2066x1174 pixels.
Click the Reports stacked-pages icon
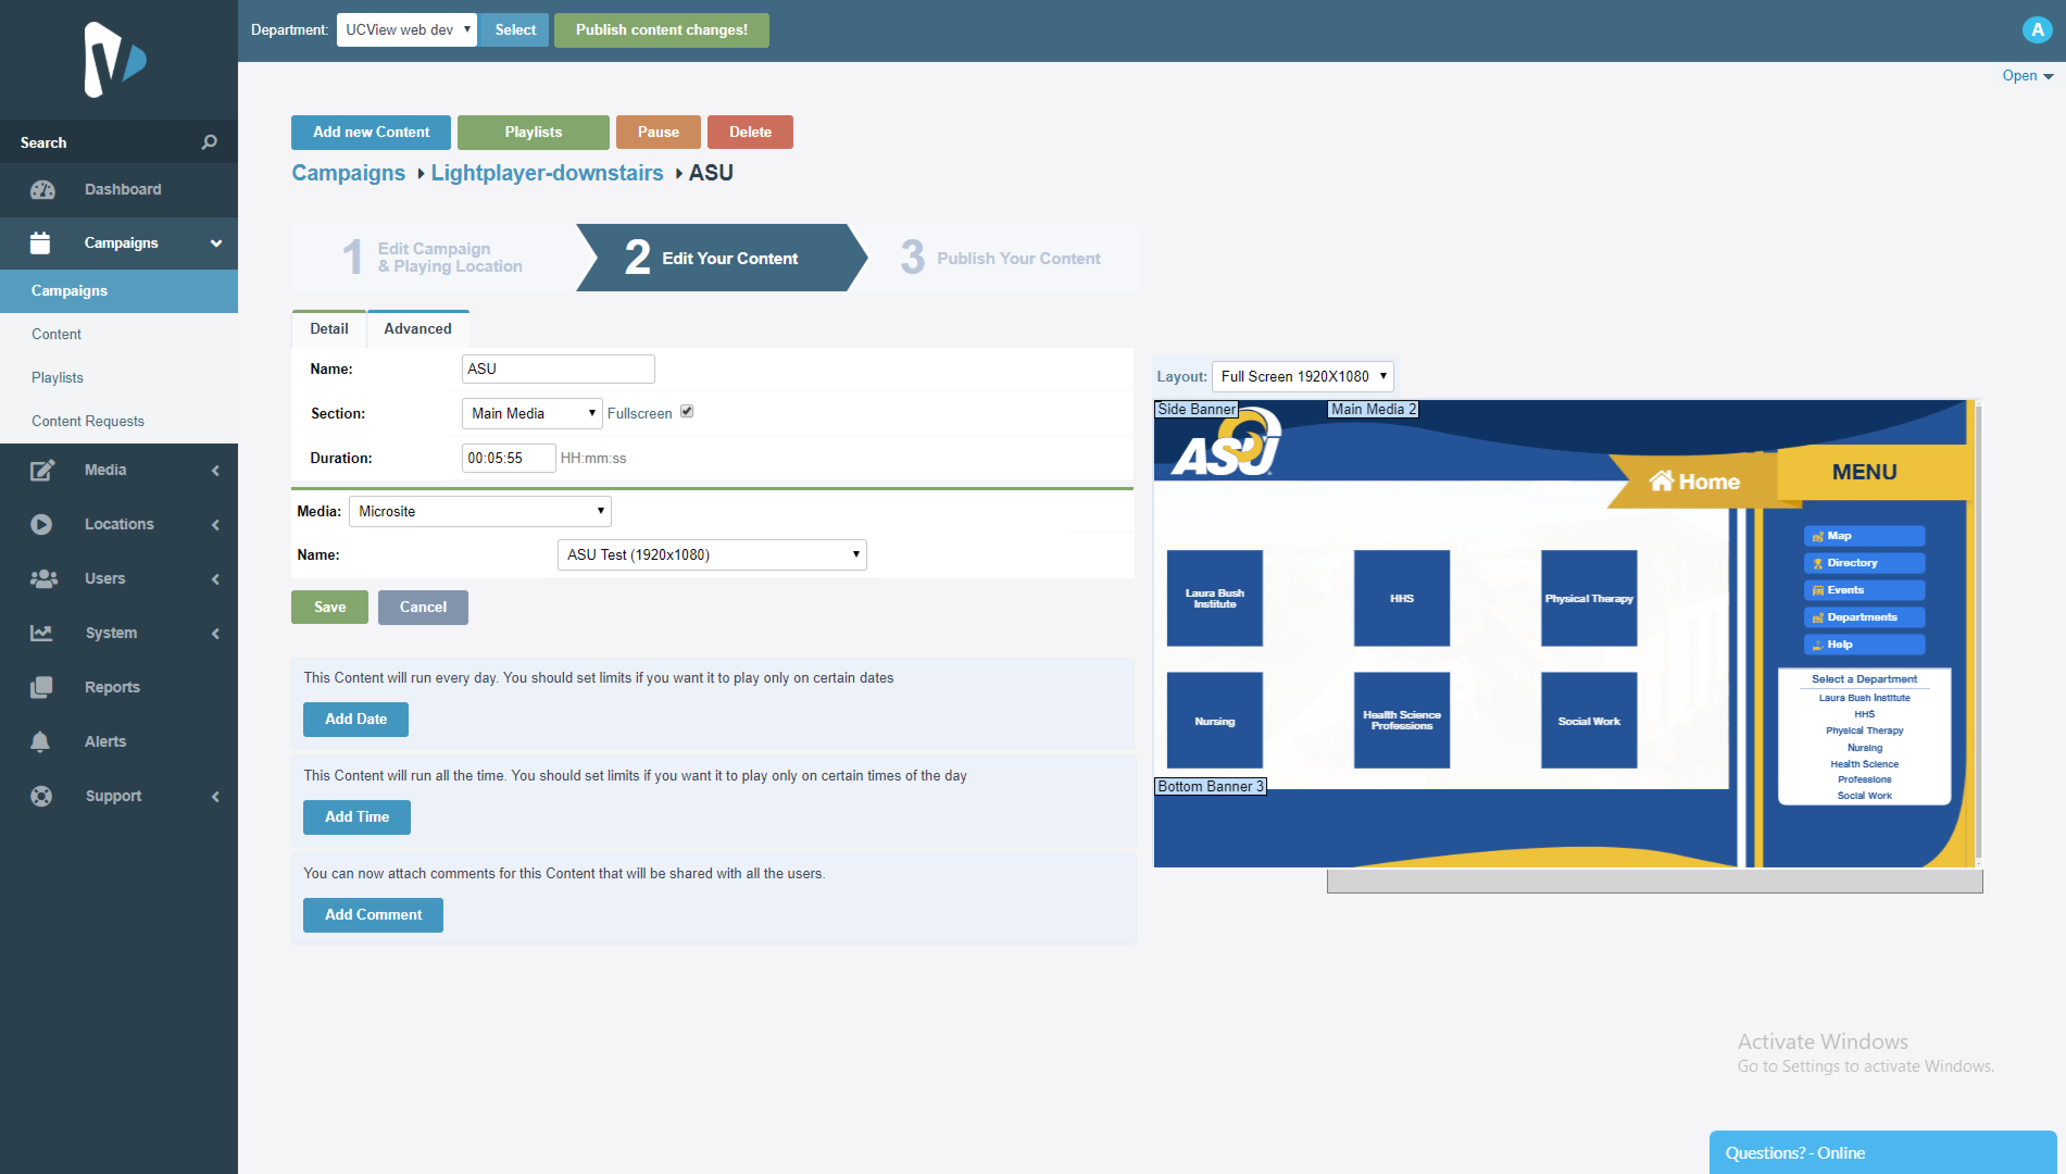point(41,687)
